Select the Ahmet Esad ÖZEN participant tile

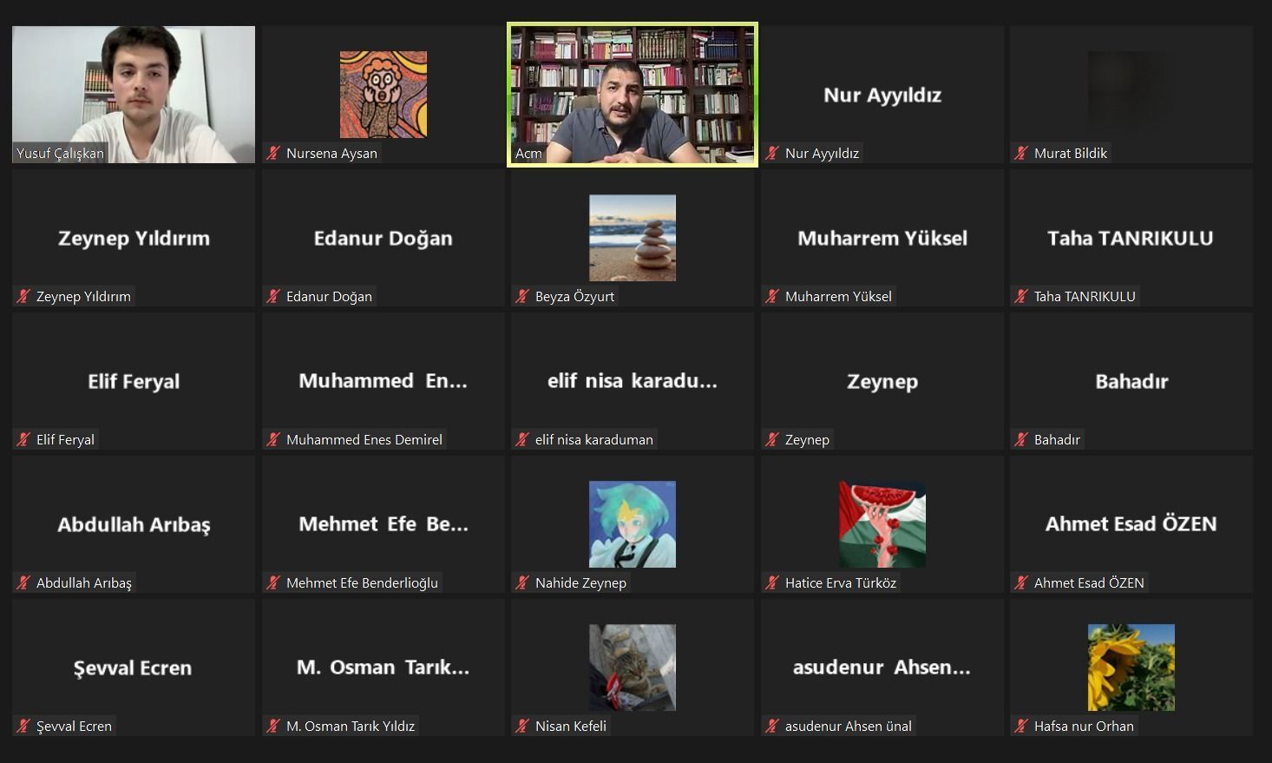click(x=1131, y=524)
